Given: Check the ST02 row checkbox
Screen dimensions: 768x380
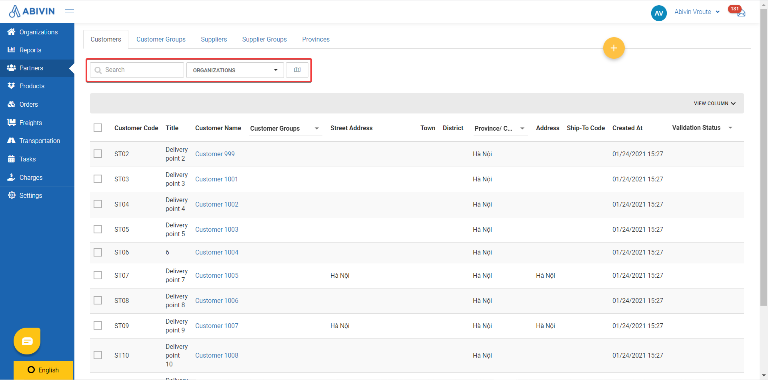Looking at the screenshot, I should 98,153.
